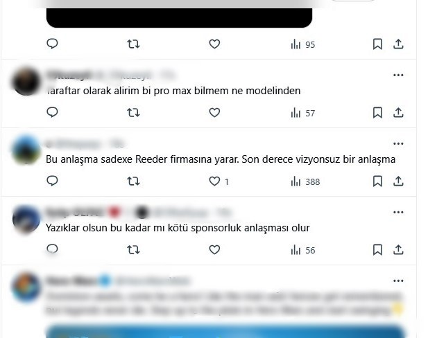This screenshot has width=428, height=338.
Task: Like the tweet with 388 views
Action: point(214,181)
